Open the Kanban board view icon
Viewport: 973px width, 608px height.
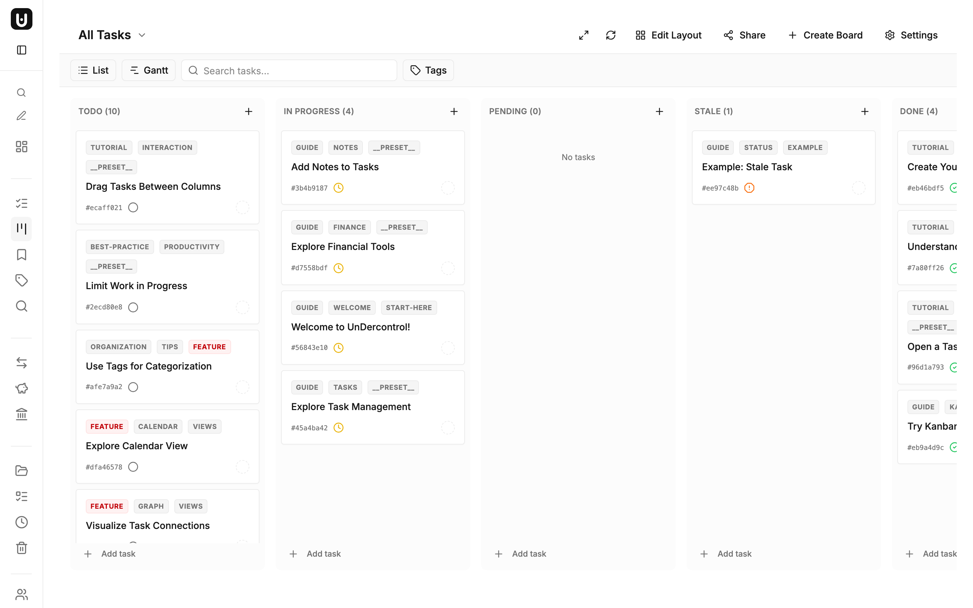pyautogui.click(x=21, y=229)
